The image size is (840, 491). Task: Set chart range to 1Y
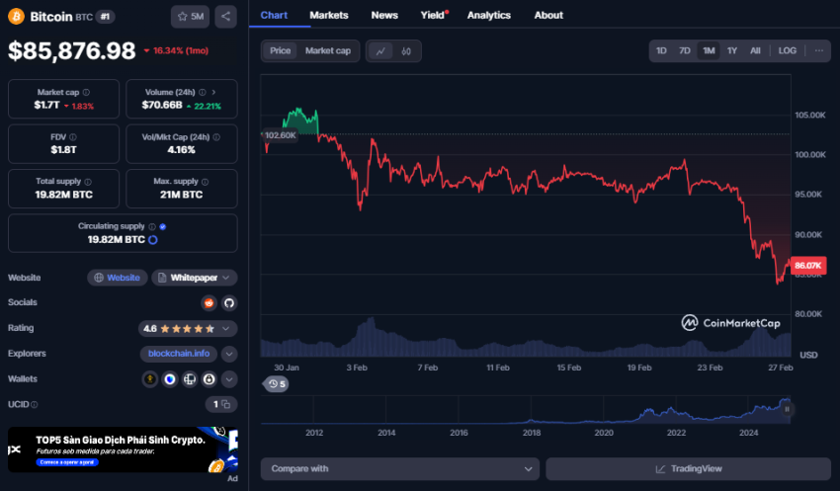(x=732, y=50)
